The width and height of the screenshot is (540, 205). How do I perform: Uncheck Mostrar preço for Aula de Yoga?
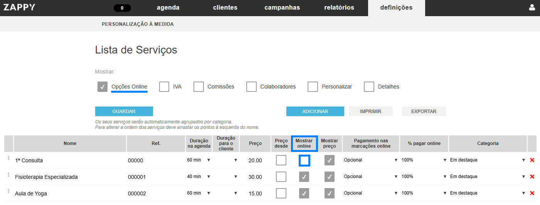coord(329,193)
